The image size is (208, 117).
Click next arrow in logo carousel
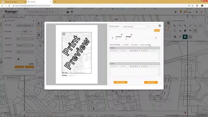click(156, 38)
